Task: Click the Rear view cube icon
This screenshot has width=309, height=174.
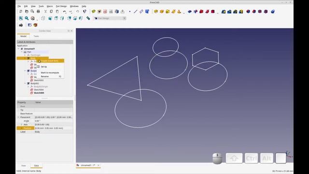Action: pyautogui.click(x=69, y=18)
